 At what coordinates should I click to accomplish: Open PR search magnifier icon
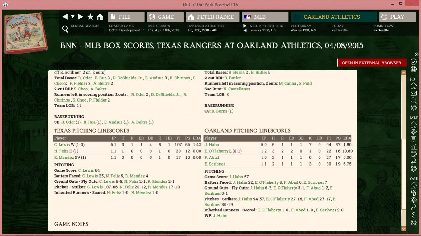414,101
